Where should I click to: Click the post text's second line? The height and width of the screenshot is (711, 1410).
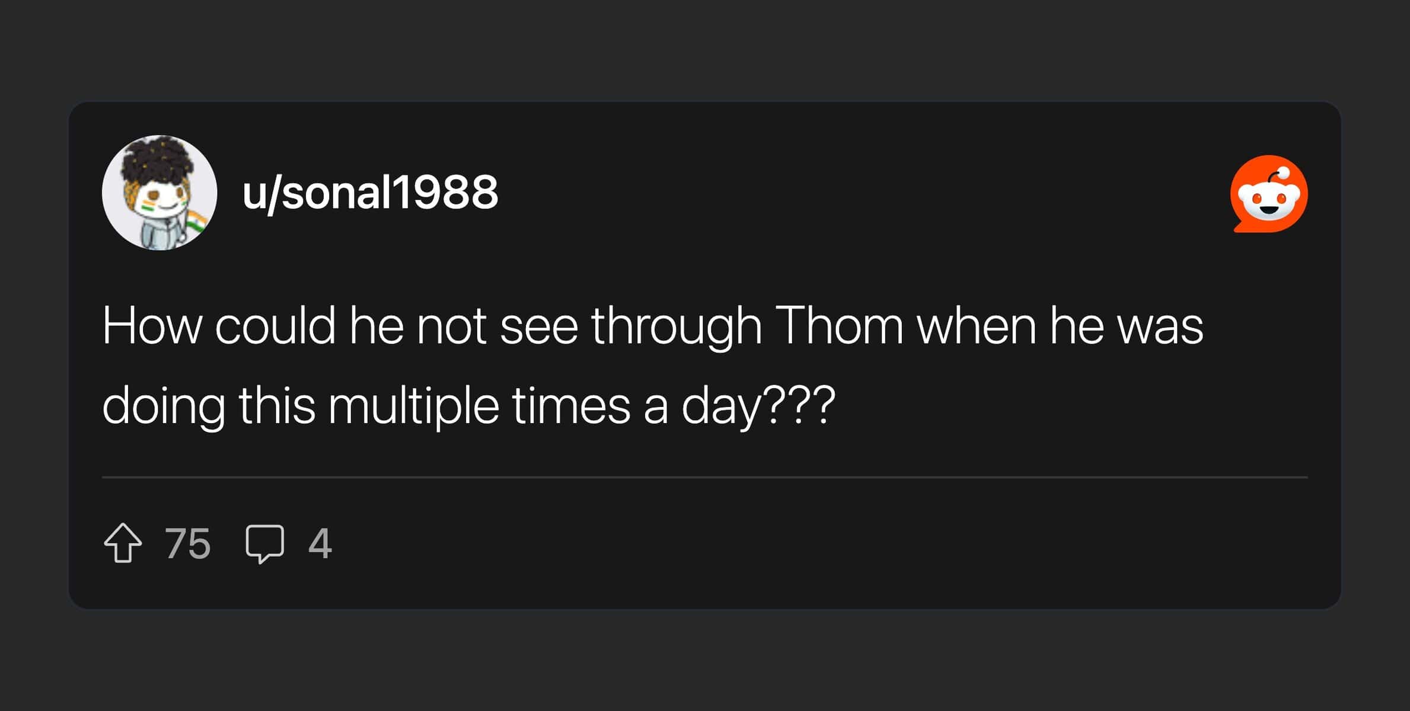pyautogui.click(x=468, y=406)
